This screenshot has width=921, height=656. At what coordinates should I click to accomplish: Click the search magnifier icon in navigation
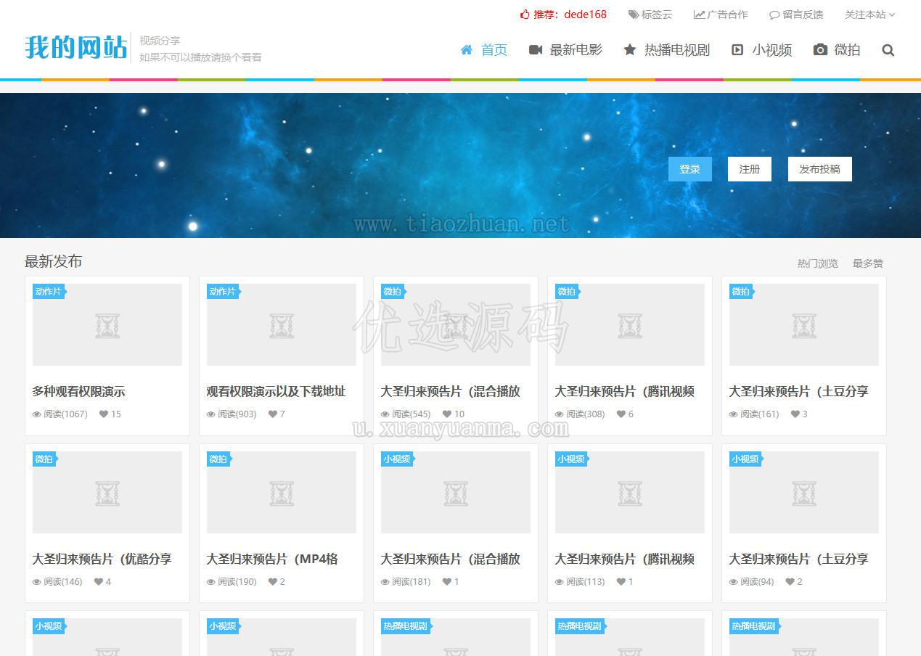tap(888, 50)
